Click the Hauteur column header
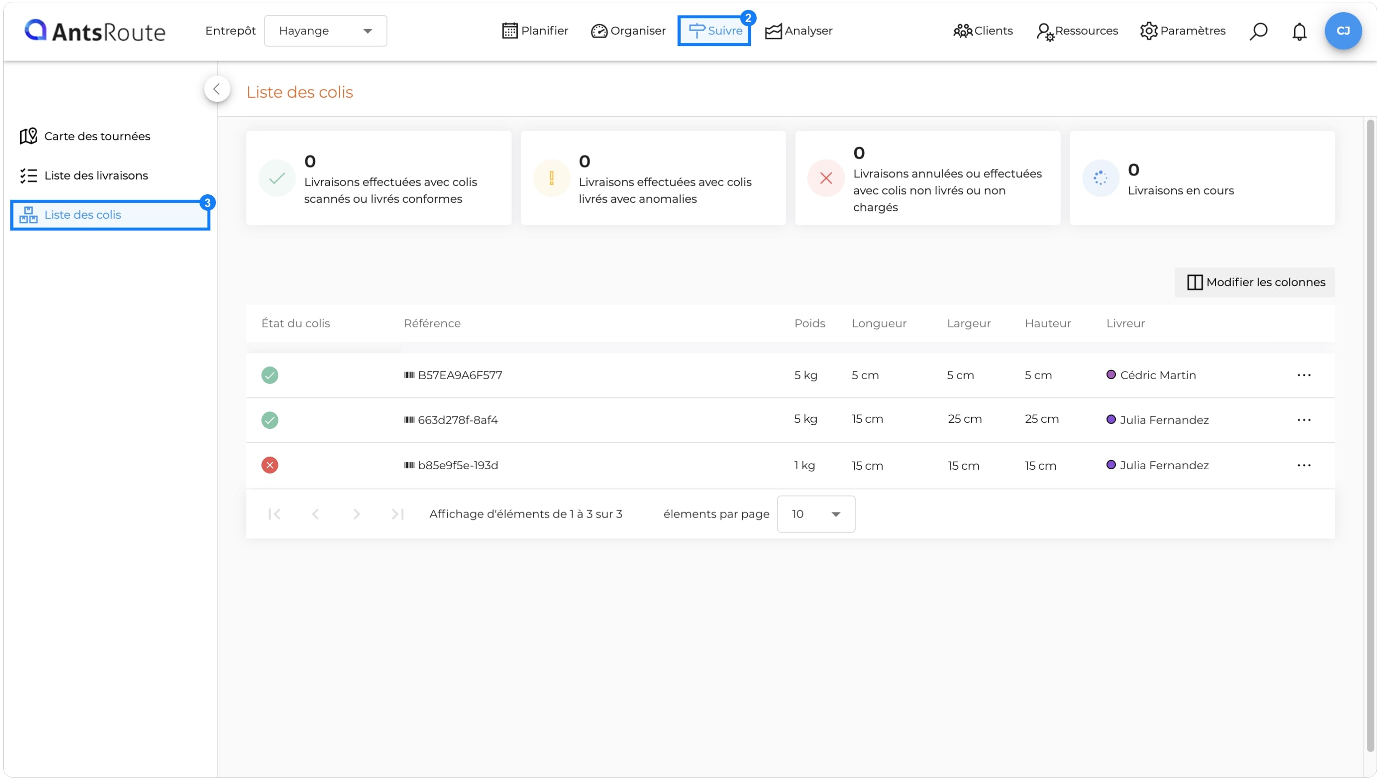Screen dimensions: 1380x779 [1047, 324]
